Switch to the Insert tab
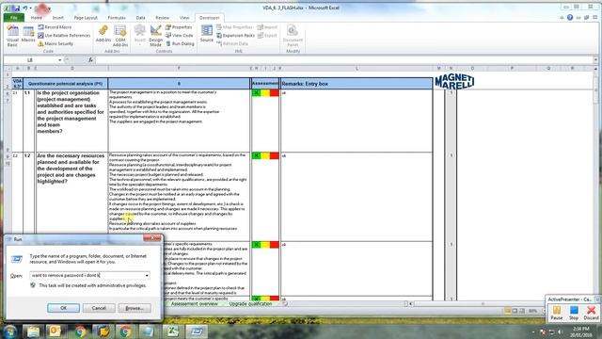 pos(58,18)
